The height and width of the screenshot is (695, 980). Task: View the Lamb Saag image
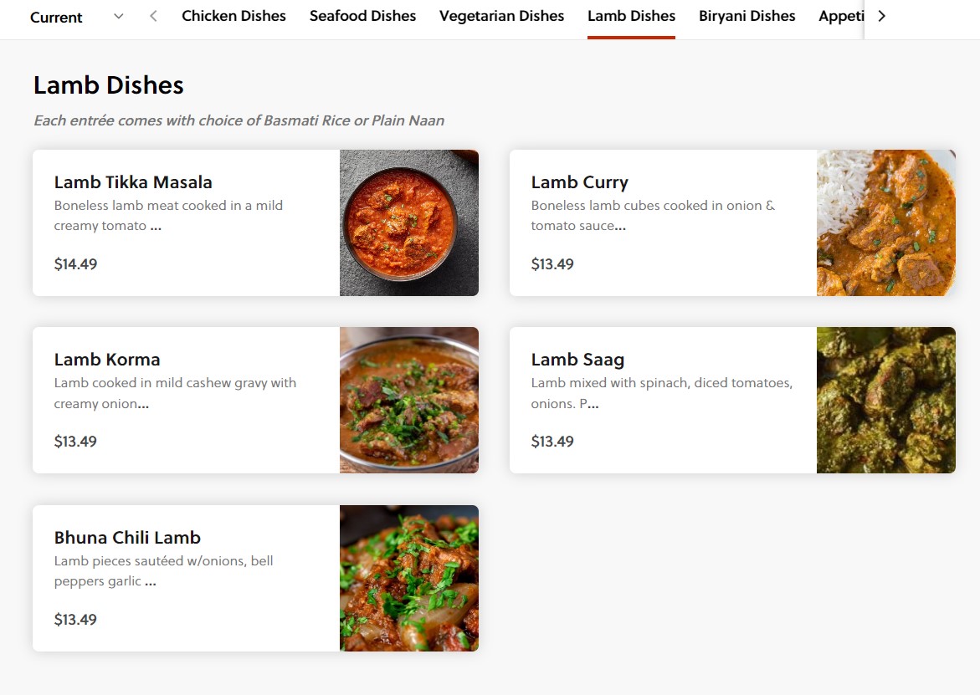click(x=885, y=400)
